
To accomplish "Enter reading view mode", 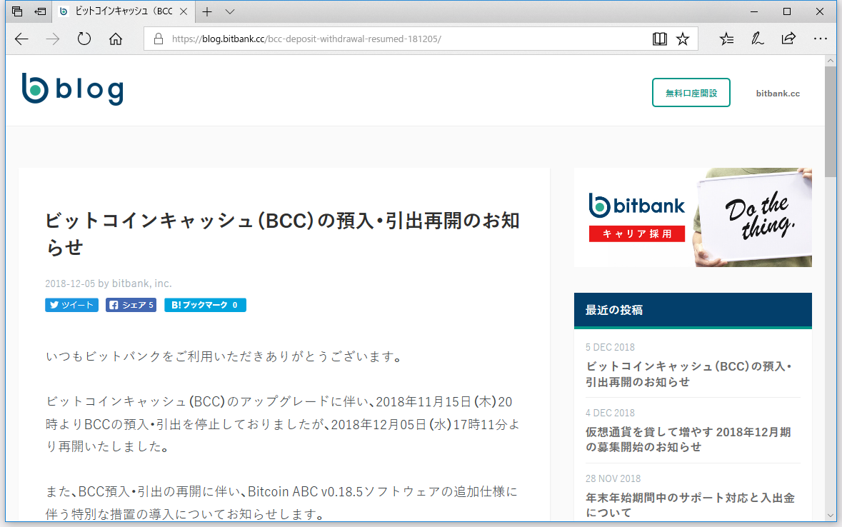I will [659, 39].
